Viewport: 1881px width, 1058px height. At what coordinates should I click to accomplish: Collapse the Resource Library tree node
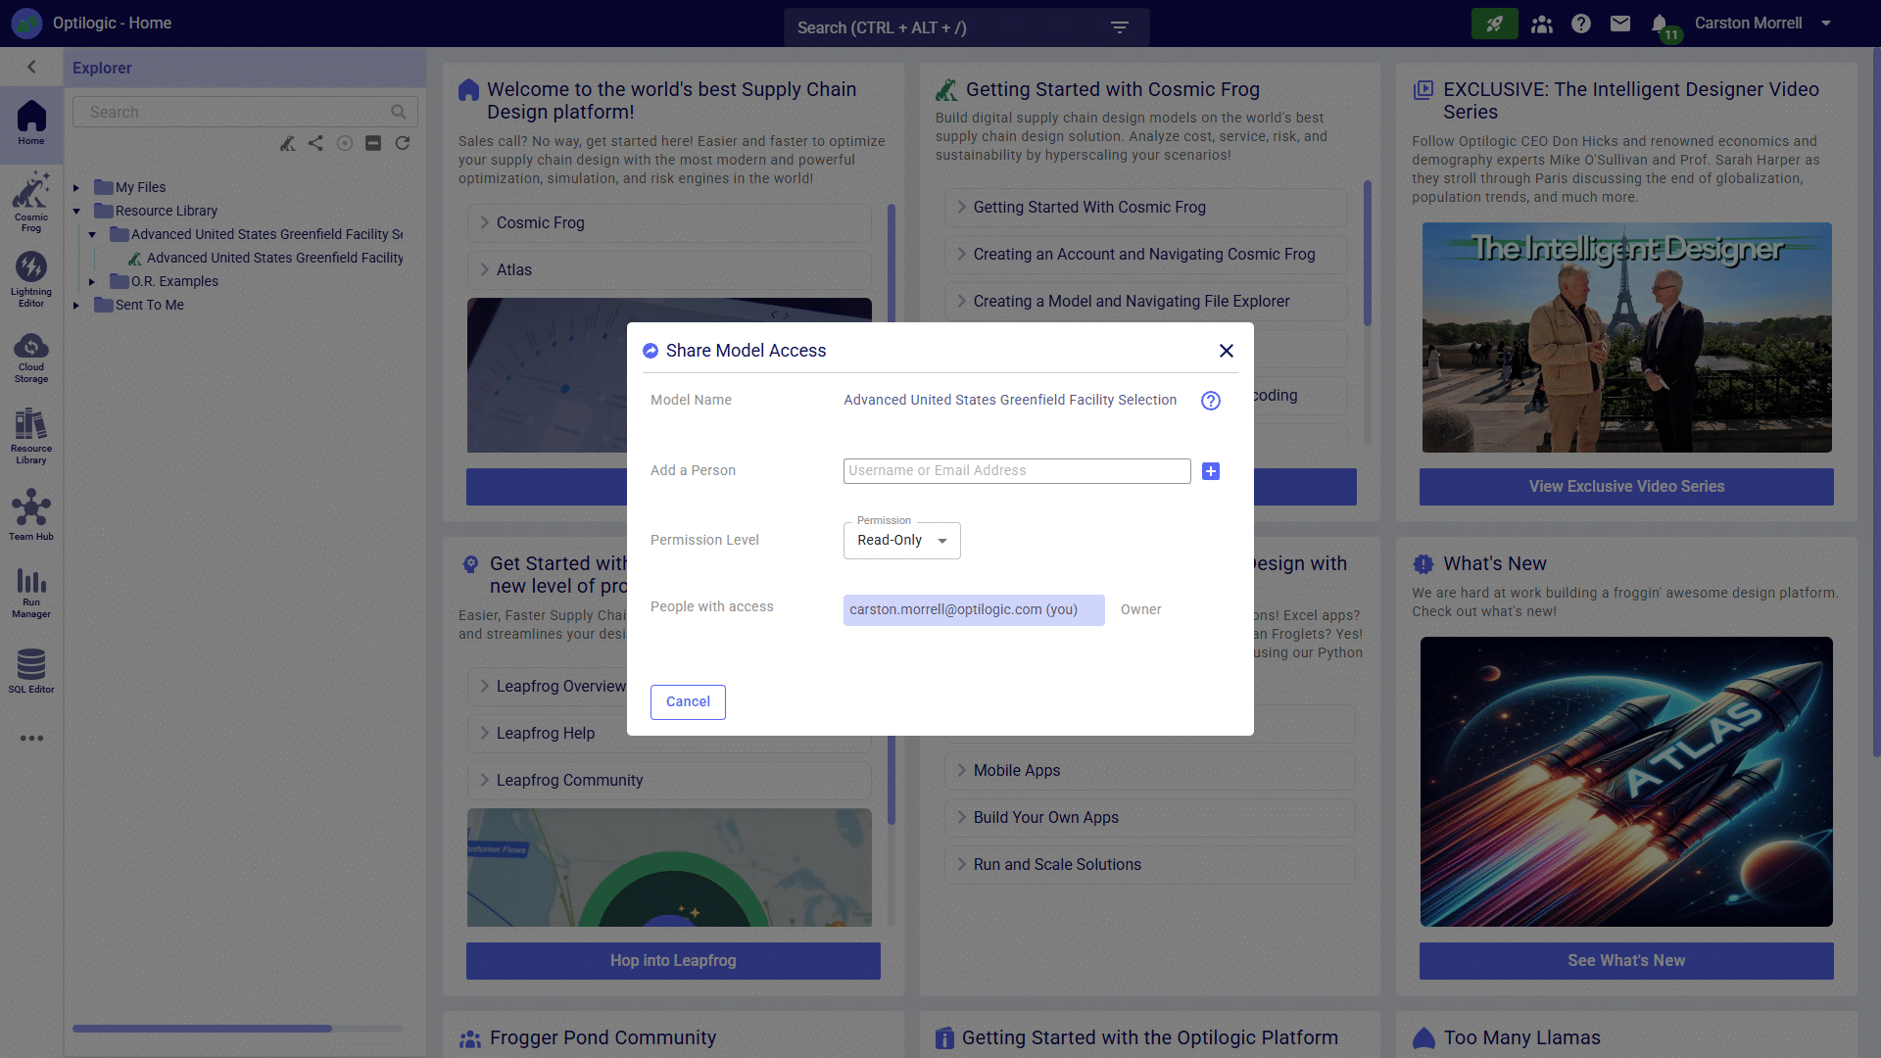click(76, 211)
